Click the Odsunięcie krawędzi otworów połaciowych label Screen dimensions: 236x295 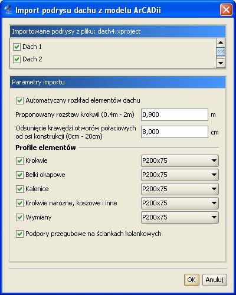tap(76, 132)
